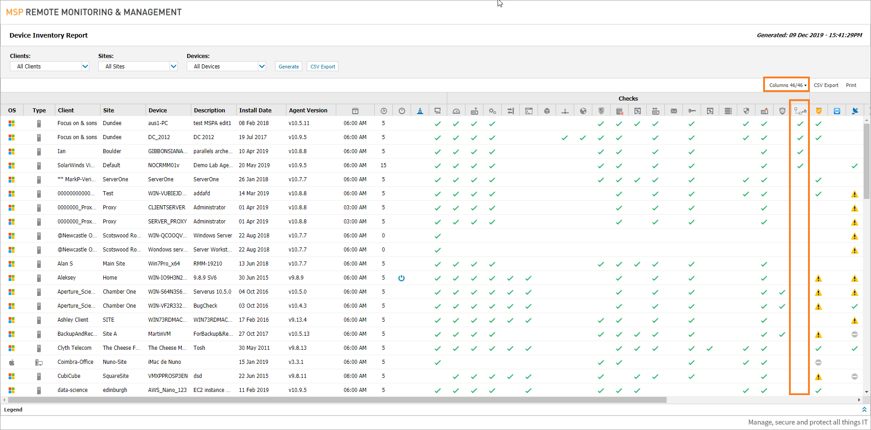Select the SERVER_PROXY device cell
The width and height of the screenshot is (871, 430).
[168, 222]
